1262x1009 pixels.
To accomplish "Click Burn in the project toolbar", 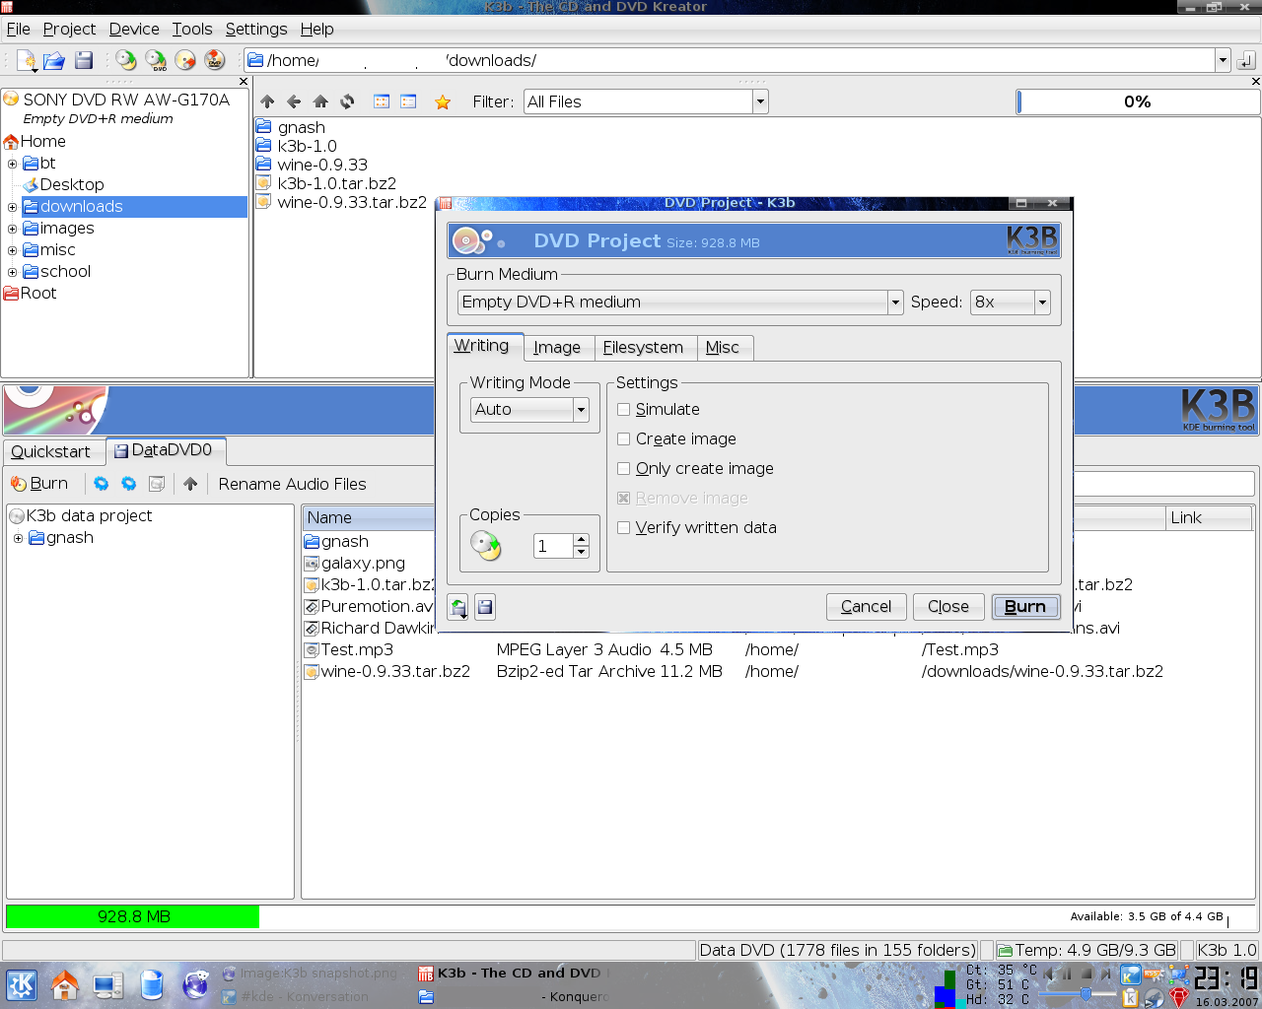I will [39, 484].
